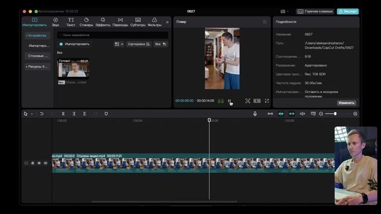Start voiceover recording with microphone icon
Viewport: 381px width, 214px height.
point(255,114)
